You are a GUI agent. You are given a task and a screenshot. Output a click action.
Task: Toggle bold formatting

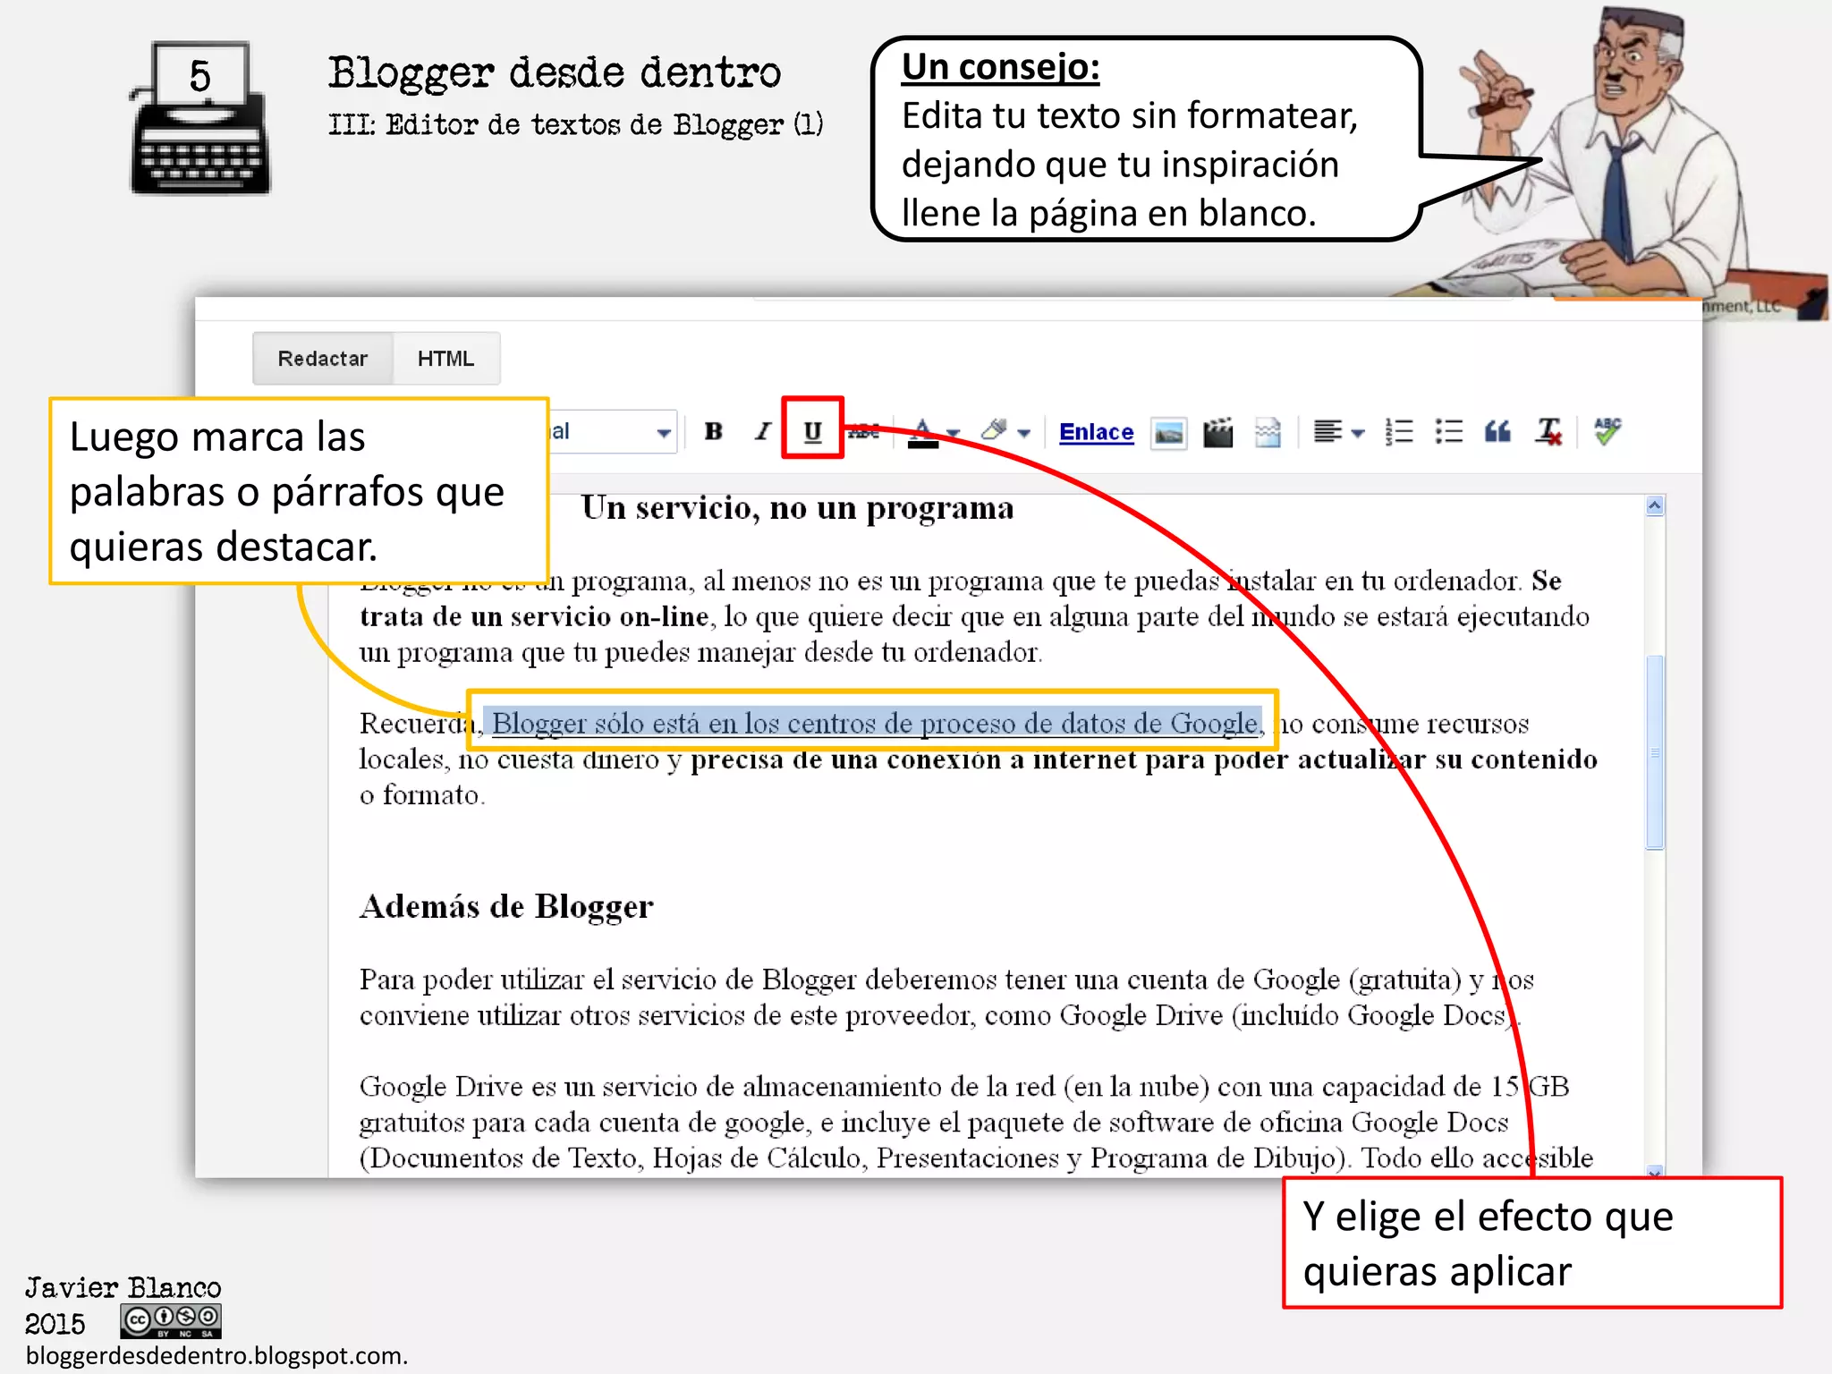point(713,431)
